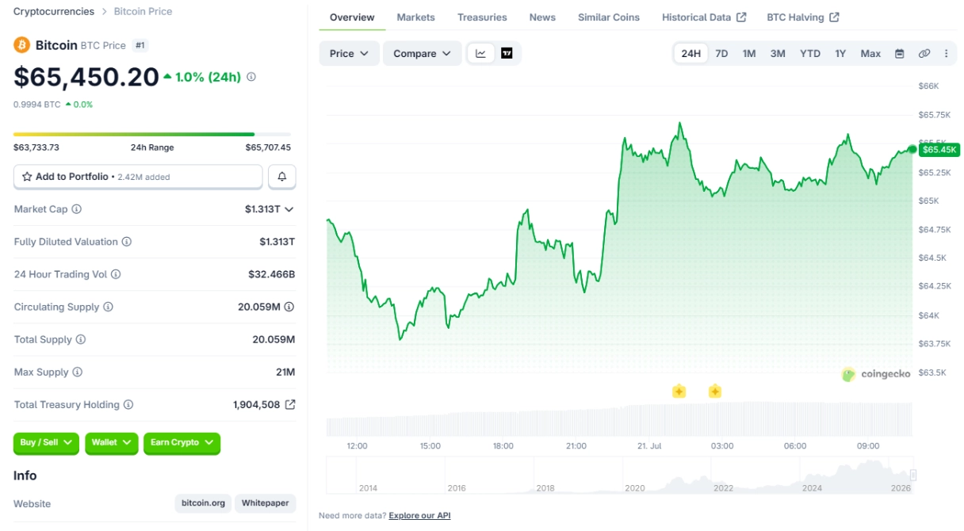Expand Market Cap chevron
The height and width of the screenshot is (531, 964).
tap(289, 209)
